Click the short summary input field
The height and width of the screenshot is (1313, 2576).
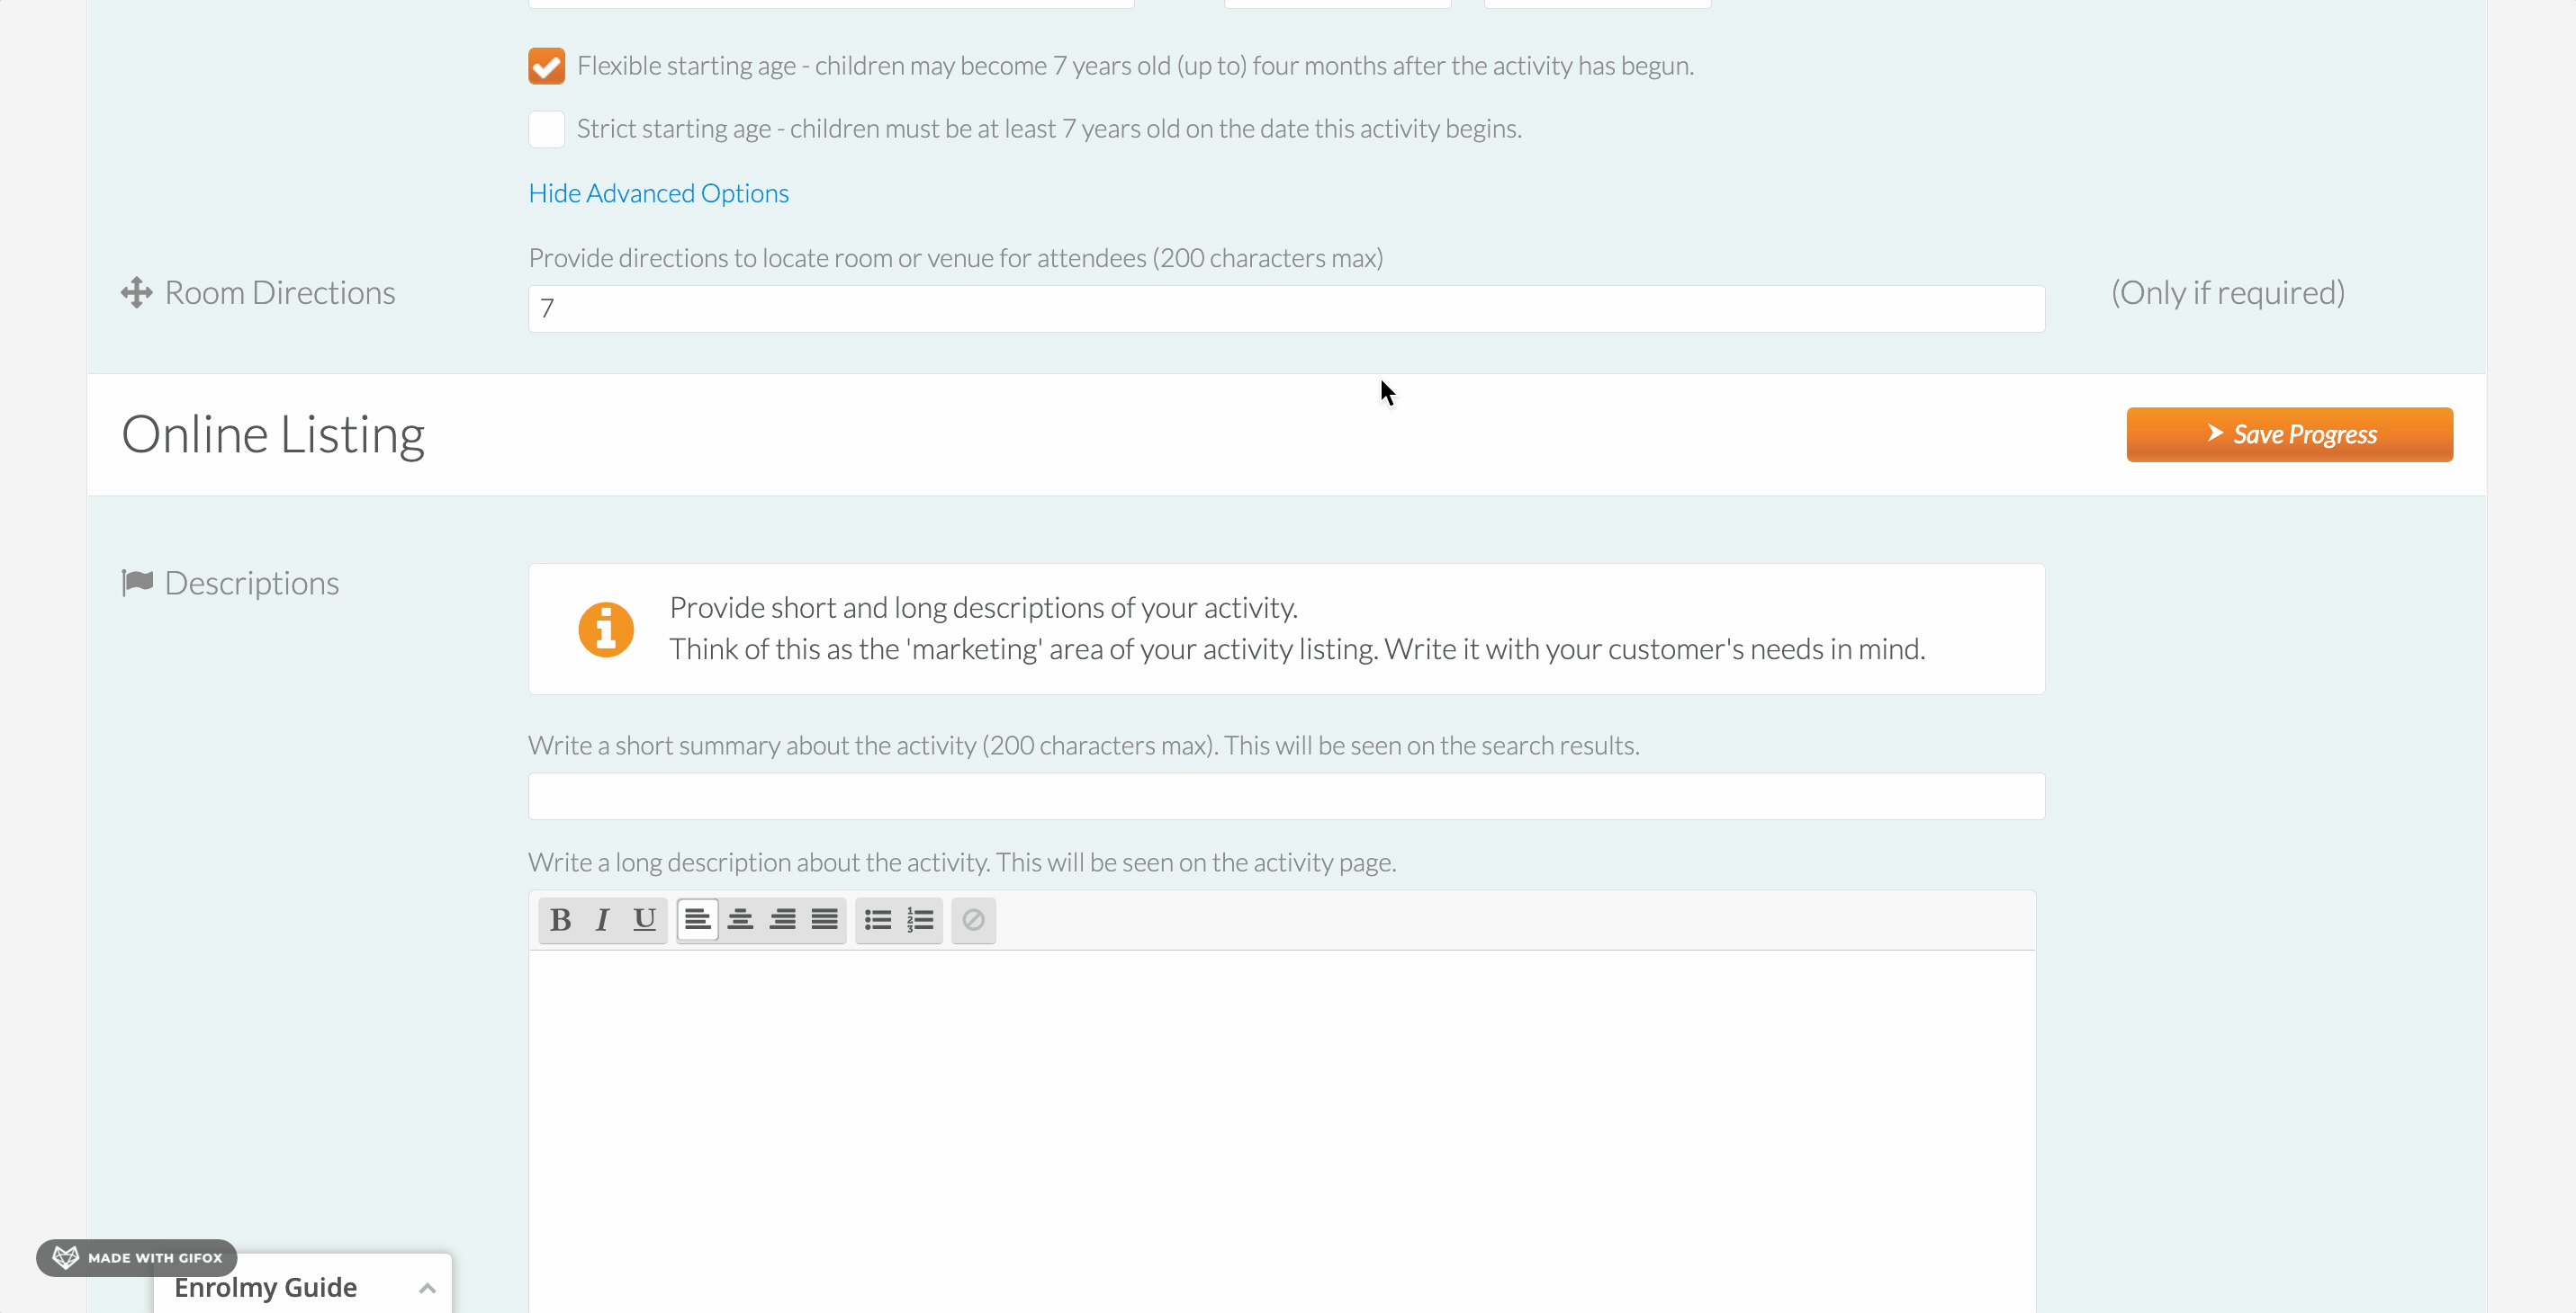(x=1286, y=797)
